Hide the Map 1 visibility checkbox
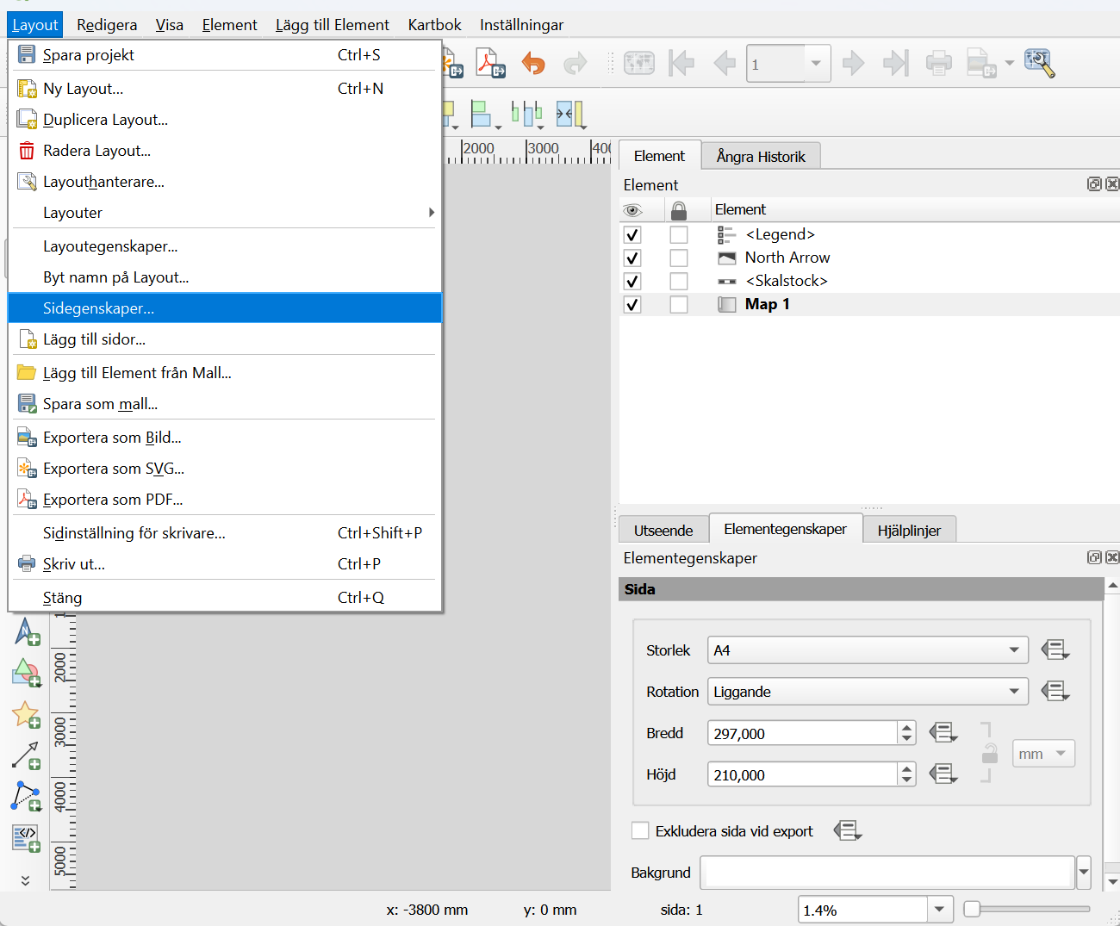Image resolution: width=1120 pixels, height=926 pixels. (632, 304)
